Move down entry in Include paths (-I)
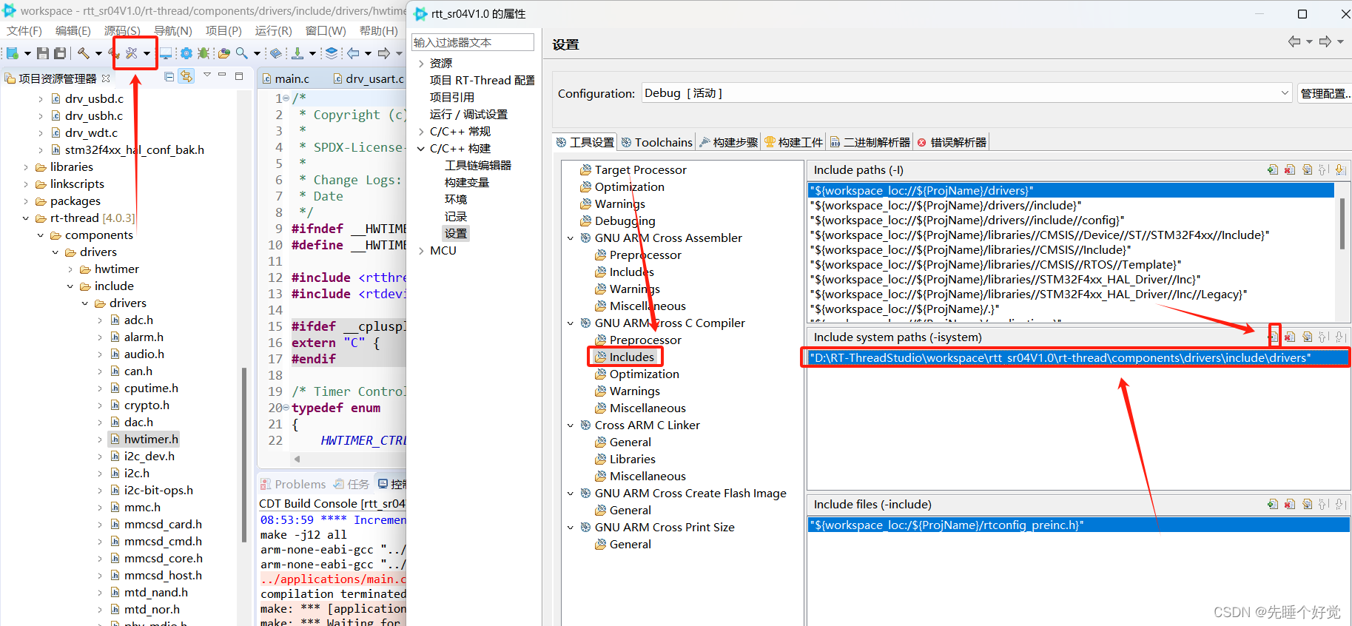The width and height of the screenshot is (1352, 626). [x=1340, y=170]
